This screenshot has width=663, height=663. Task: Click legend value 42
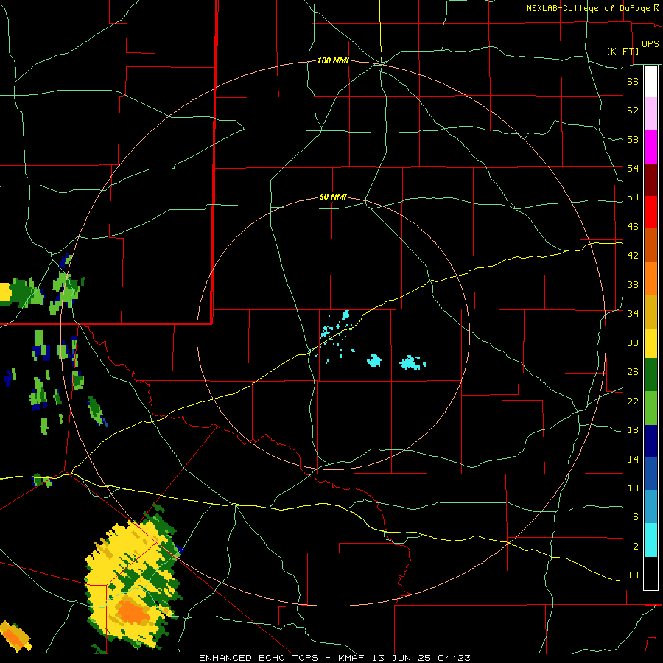pos(633,256)
